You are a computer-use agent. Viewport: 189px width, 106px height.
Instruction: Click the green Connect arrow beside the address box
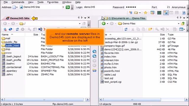point(68,7)
